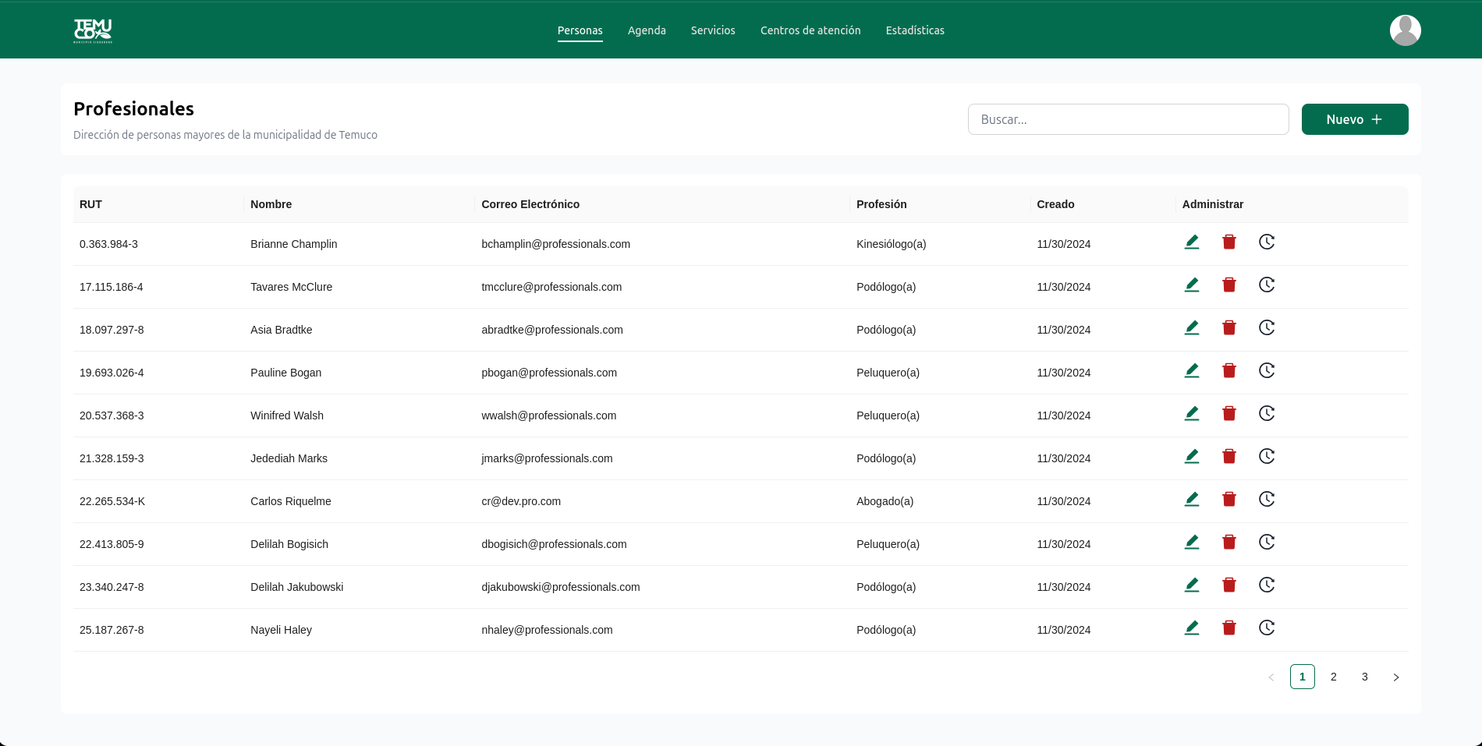Edit Tavares McClure with pencil icon
This screenshot has width=1482, height=746.
pyautogui.click(x=1192, y=285)
